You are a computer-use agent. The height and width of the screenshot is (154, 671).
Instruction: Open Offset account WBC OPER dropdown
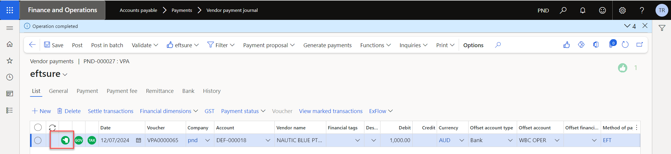pos(557,140)
